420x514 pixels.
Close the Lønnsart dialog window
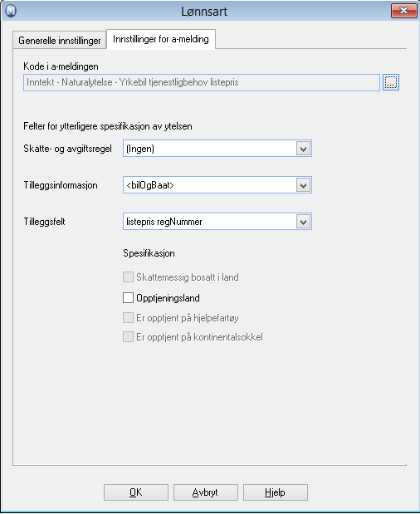click(x=403, y=11)
